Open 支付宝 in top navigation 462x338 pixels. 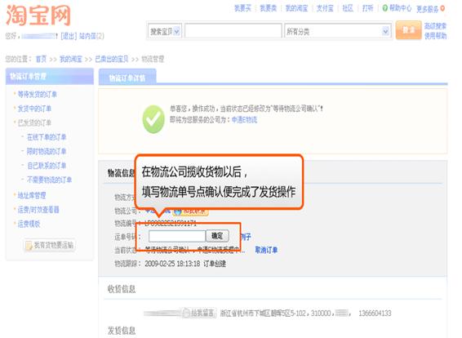coord(325,8)
